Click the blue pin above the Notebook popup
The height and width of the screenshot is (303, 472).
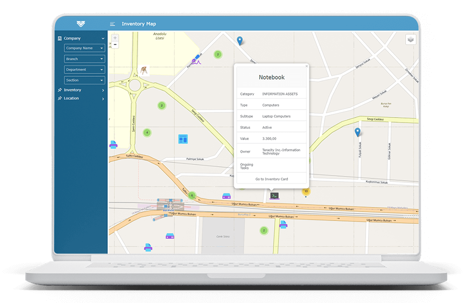click(x=240, y=41)
